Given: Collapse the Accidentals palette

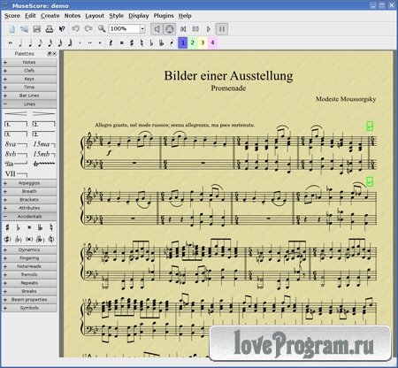Looking at the screenshot, I should (29, 217).
